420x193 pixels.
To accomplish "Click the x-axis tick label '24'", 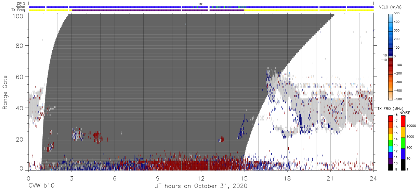I will (373, 178).
